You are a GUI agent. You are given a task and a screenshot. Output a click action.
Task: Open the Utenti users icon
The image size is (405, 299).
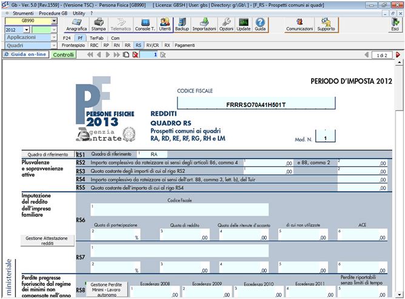(x=165, y=25)
